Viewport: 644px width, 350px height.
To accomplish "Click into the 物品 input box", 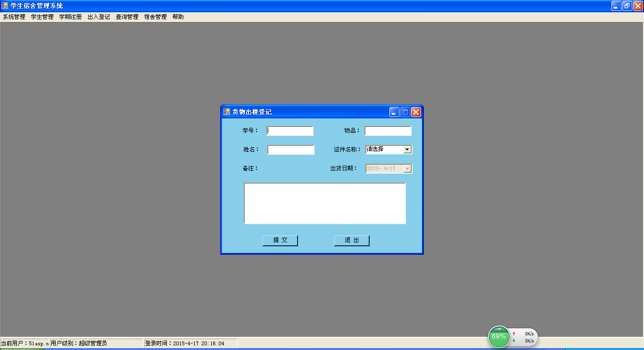I will click(388, 131).
